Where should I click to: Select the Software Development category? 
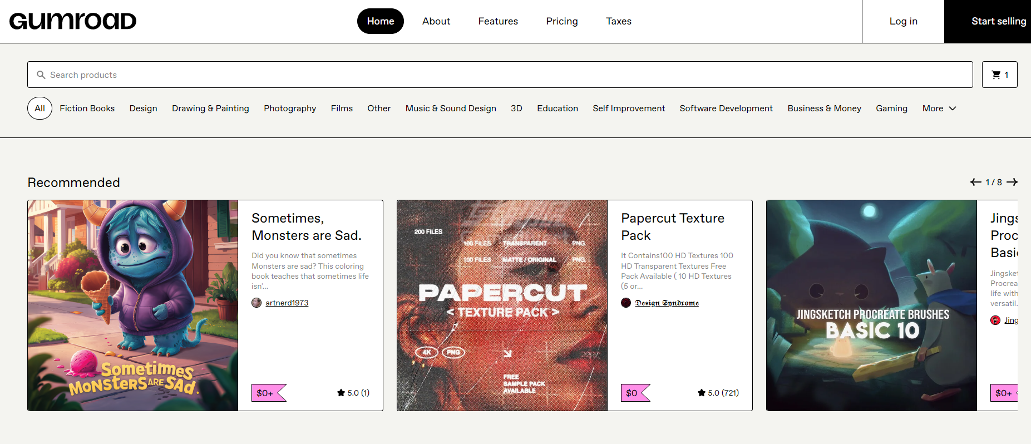[x=726, y=108]
